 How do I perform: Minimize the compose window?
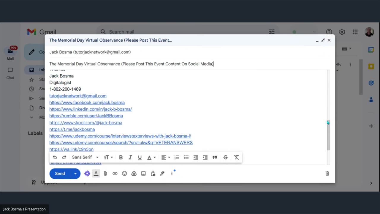tap(317, 40)
